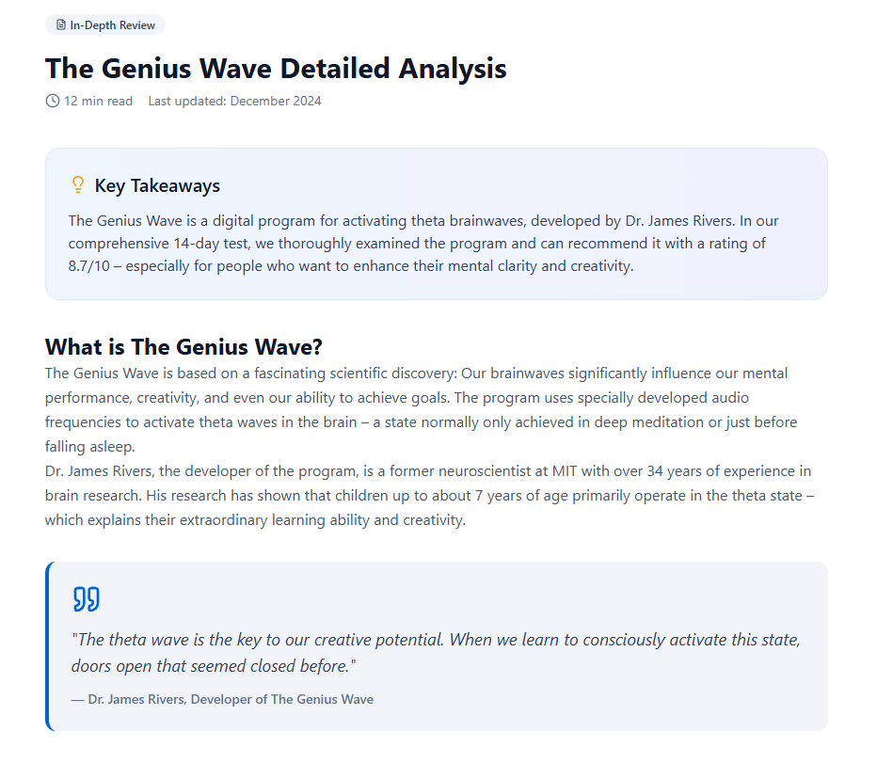The image size is (877, 763).
Task: Click "Last updated: December 2024" text
Action: click(x=234, y=101)
